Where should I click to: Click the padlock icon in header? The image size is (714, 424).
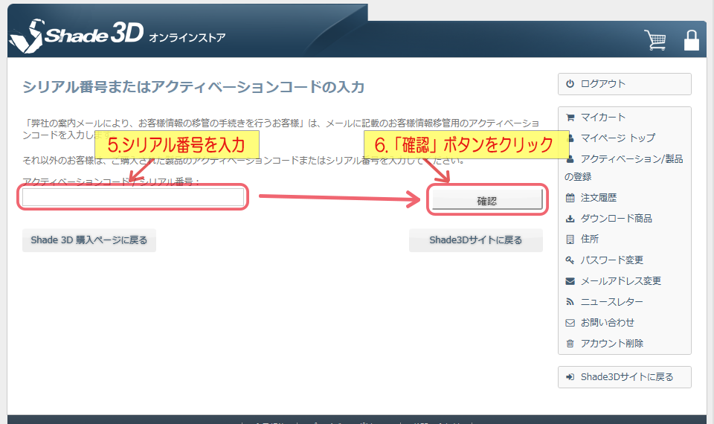coord(692,40)
